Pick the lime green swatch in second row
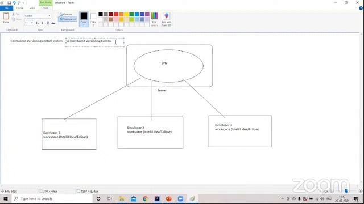The image size is (364, 204). click(131, 19)
